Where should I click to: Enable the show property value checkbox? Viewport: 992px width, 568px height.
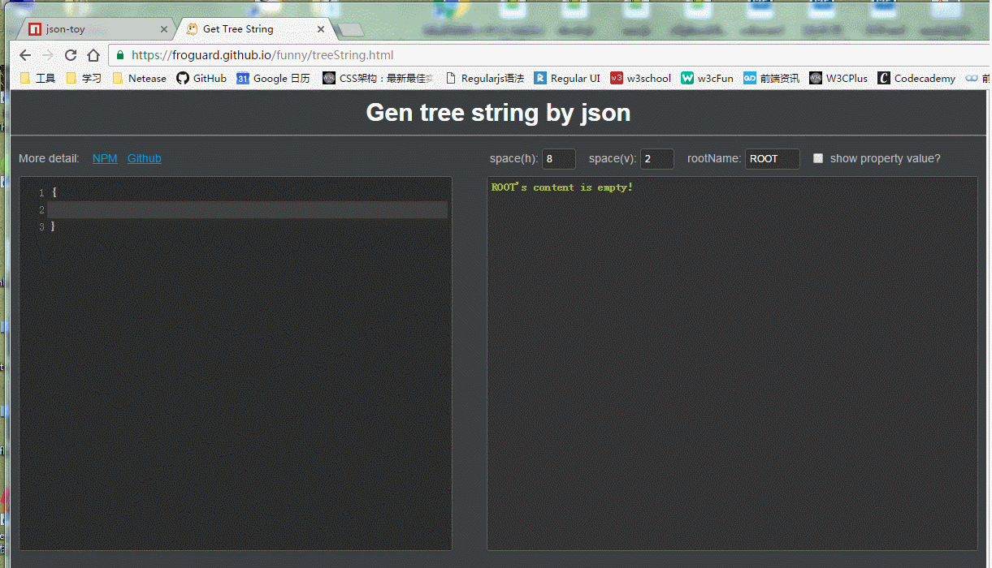818,158
